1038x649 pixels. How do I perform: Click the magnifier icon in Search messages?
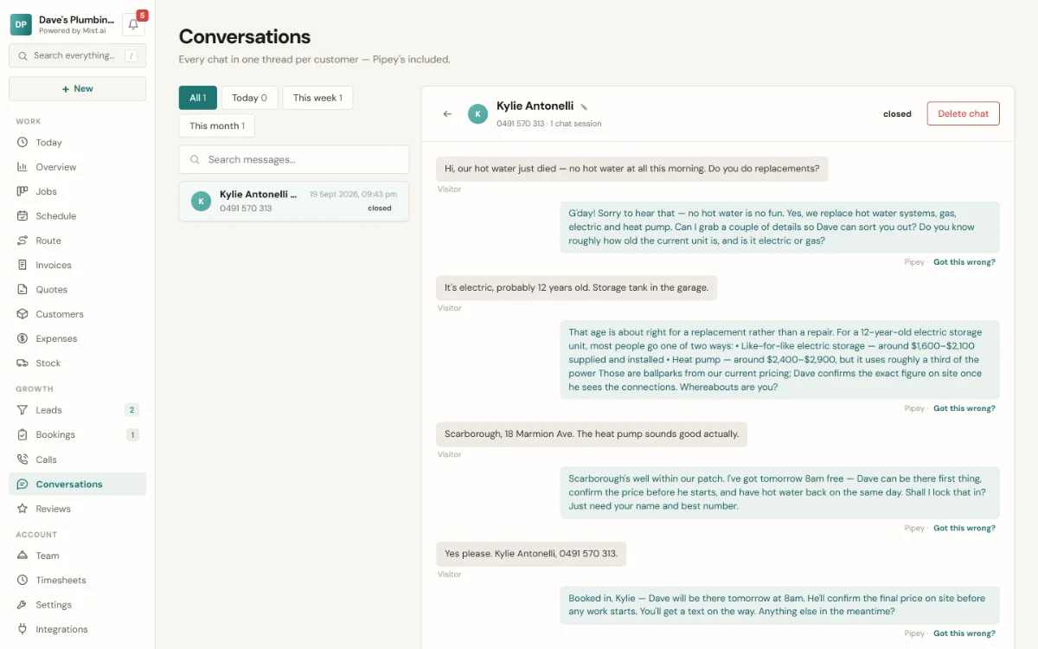coord(195,160)
